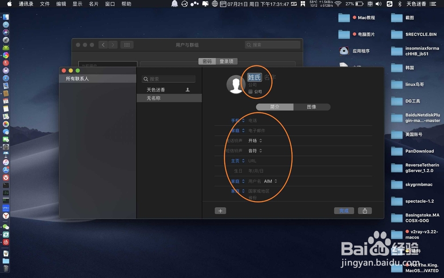Viewport: 444px width, 278px height.
Task: Click the share icon button in Contacts
Action: [365, 211]
